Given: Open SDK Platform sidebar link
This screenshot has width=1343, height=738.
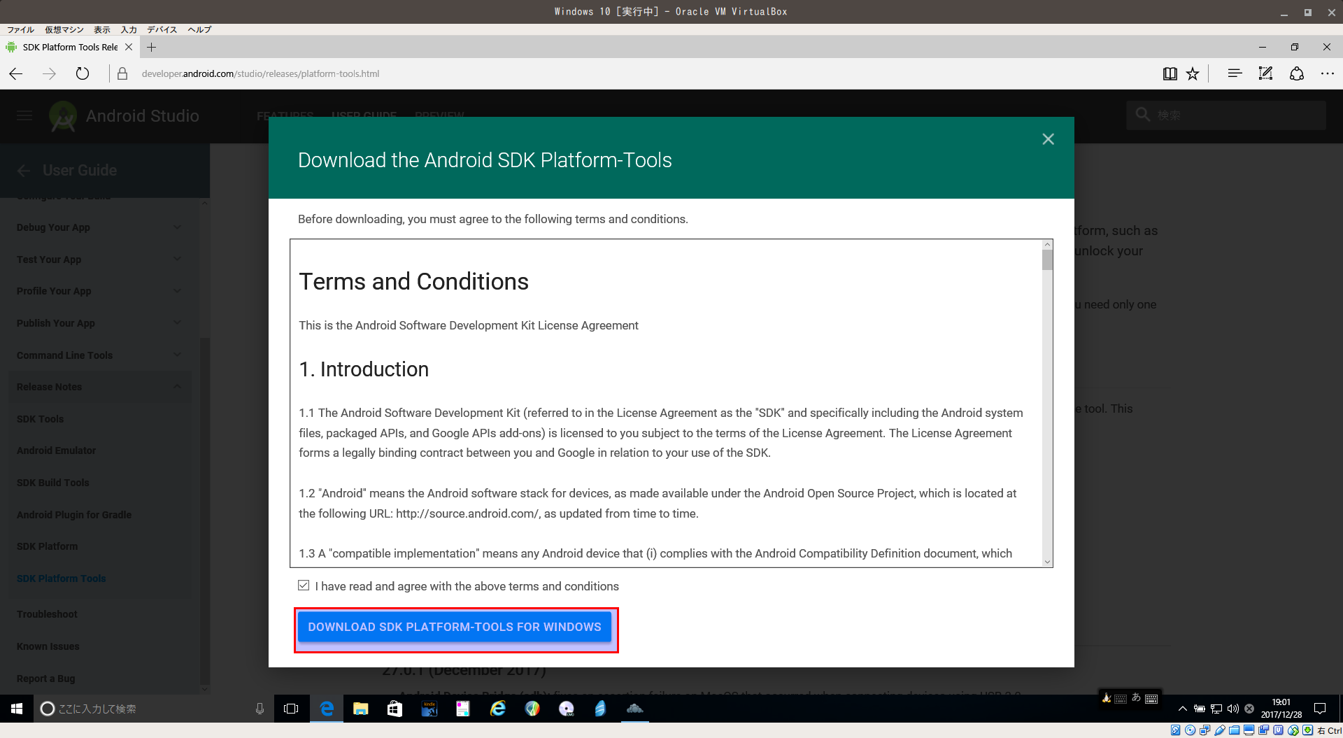Looking at the screenshot, I should pyautogui.click(x=47, y=546).
